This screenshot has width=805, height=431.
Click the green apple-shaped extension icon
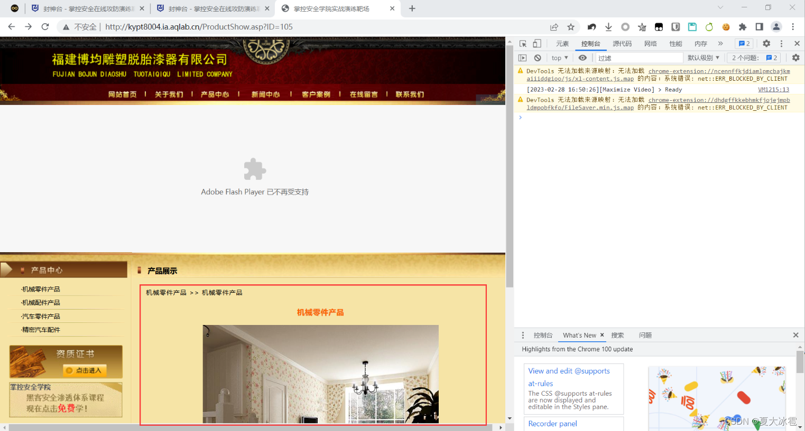click(709, 27)
